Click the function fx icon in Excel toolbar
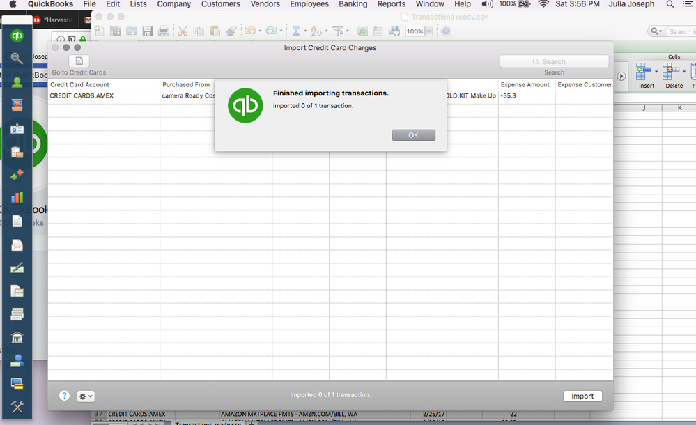 pos(362,31)
